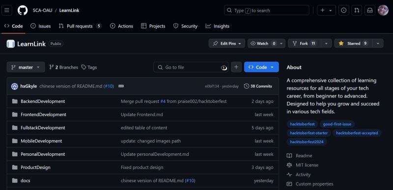The height and width of the screenshot is (190, 393).
Task: Select the hacktoberfest-starter topic tag
Action: point(309,133)
